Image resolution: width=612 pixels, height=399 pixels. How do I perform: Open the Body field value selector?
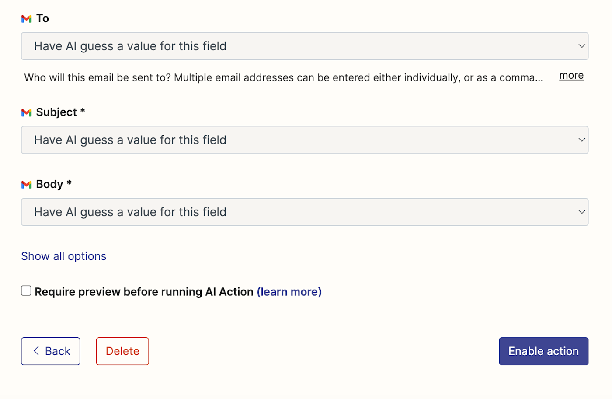point(304,212)
